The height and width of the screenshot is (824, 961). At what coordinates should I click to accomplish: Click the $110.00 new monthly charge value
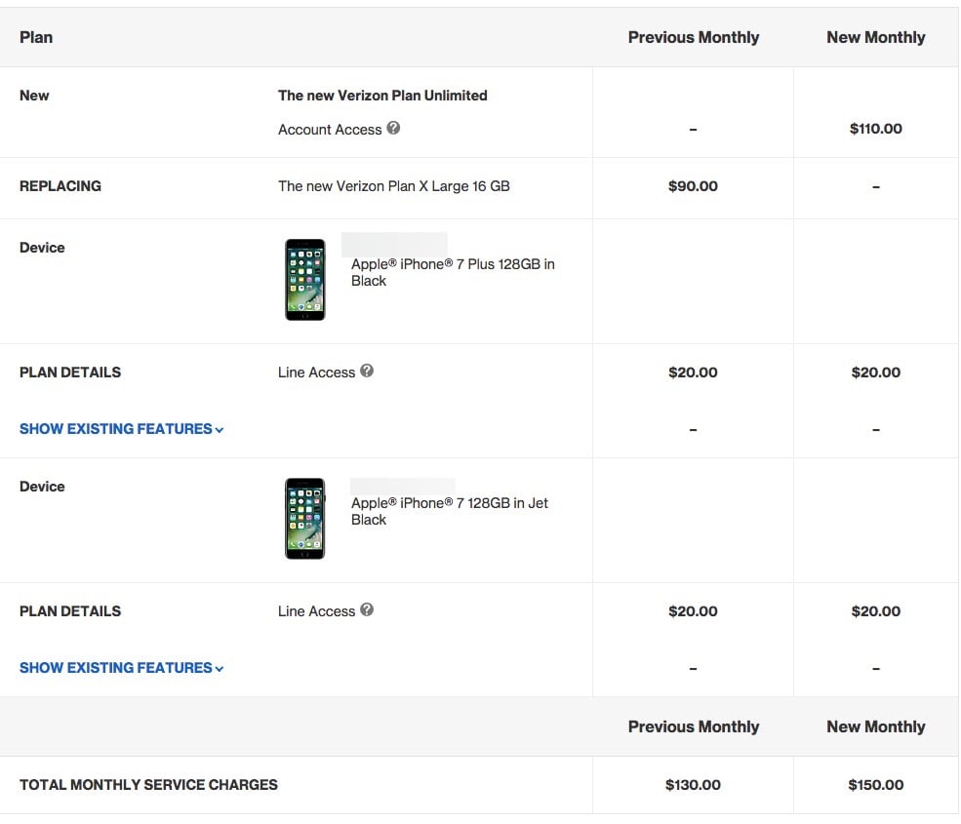point(875,128)
